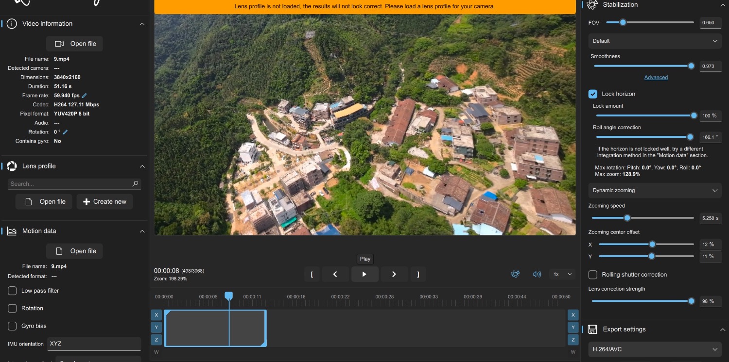Click the roll angle 166.1° value field
729x362 pixels.
tap(710, 137)
